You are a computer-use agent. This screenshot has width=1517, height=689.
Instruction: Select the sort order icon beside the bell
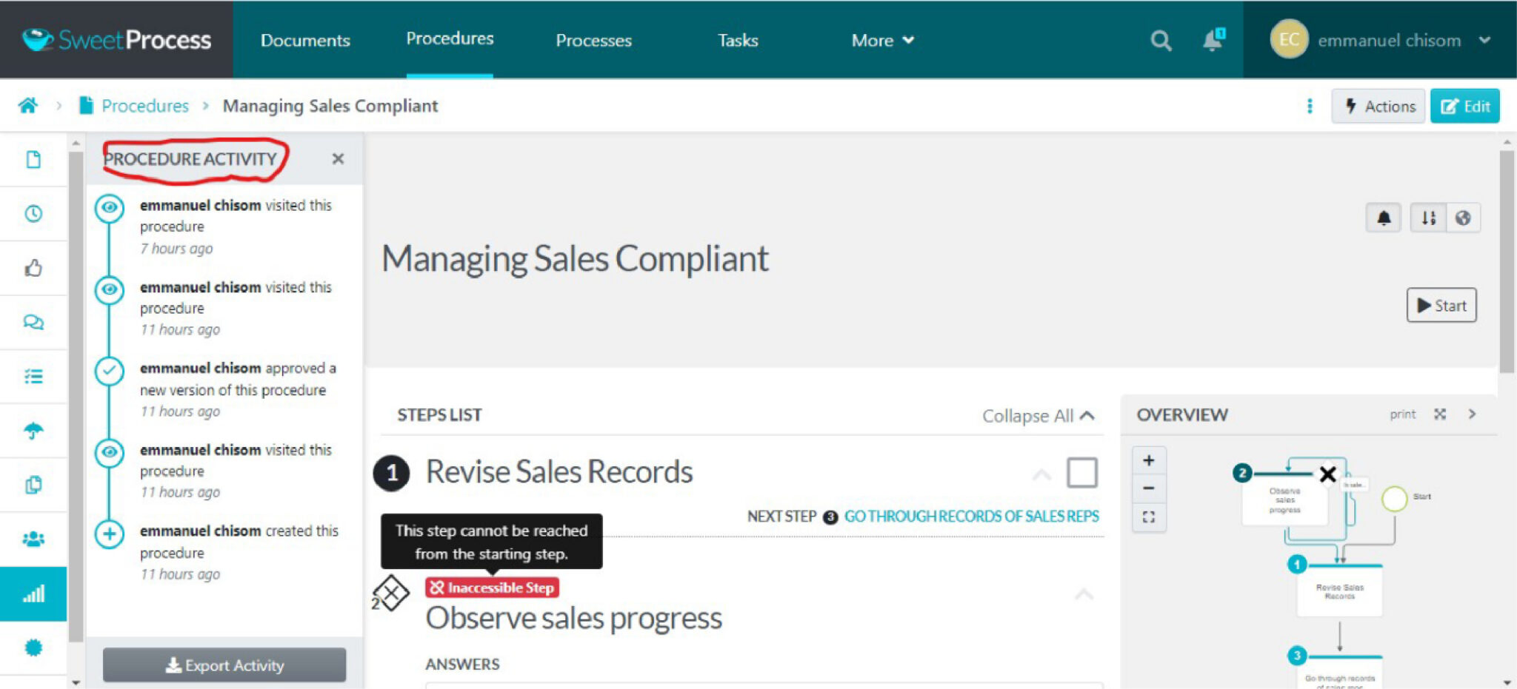coord(1428,218)
